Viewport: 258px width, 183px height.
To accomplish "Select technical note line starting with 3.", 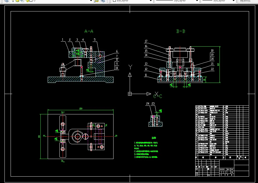I will point(146,157).
